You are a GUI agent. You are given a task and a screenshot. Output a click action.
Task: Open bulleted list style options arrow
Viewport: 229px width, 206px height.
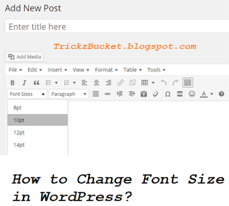pos(56,83)
